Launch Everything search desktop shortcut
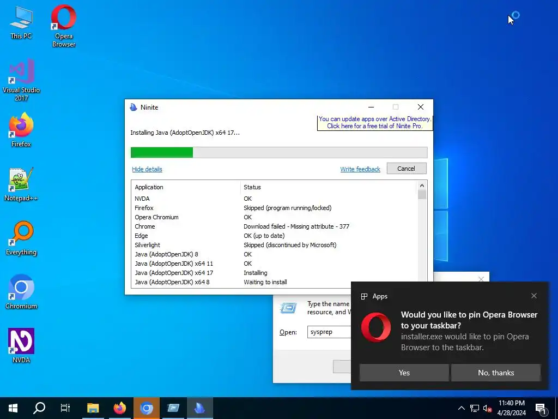The width and height of the screenshot is (558, 419). (x=21, y=238)
